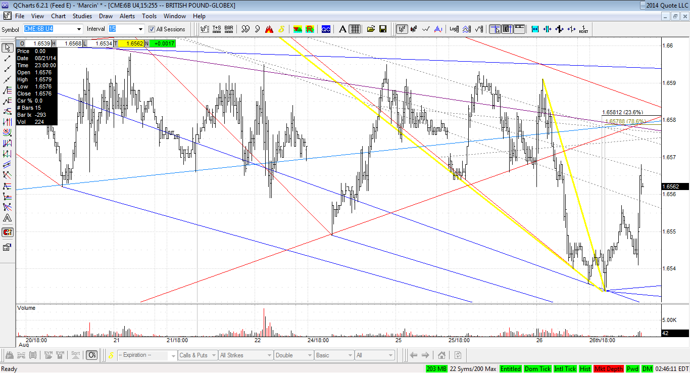Toggle the data window cursor button
Image resolution: width=690 pixels, height=373 pixels.
click(x=507, y=29)
